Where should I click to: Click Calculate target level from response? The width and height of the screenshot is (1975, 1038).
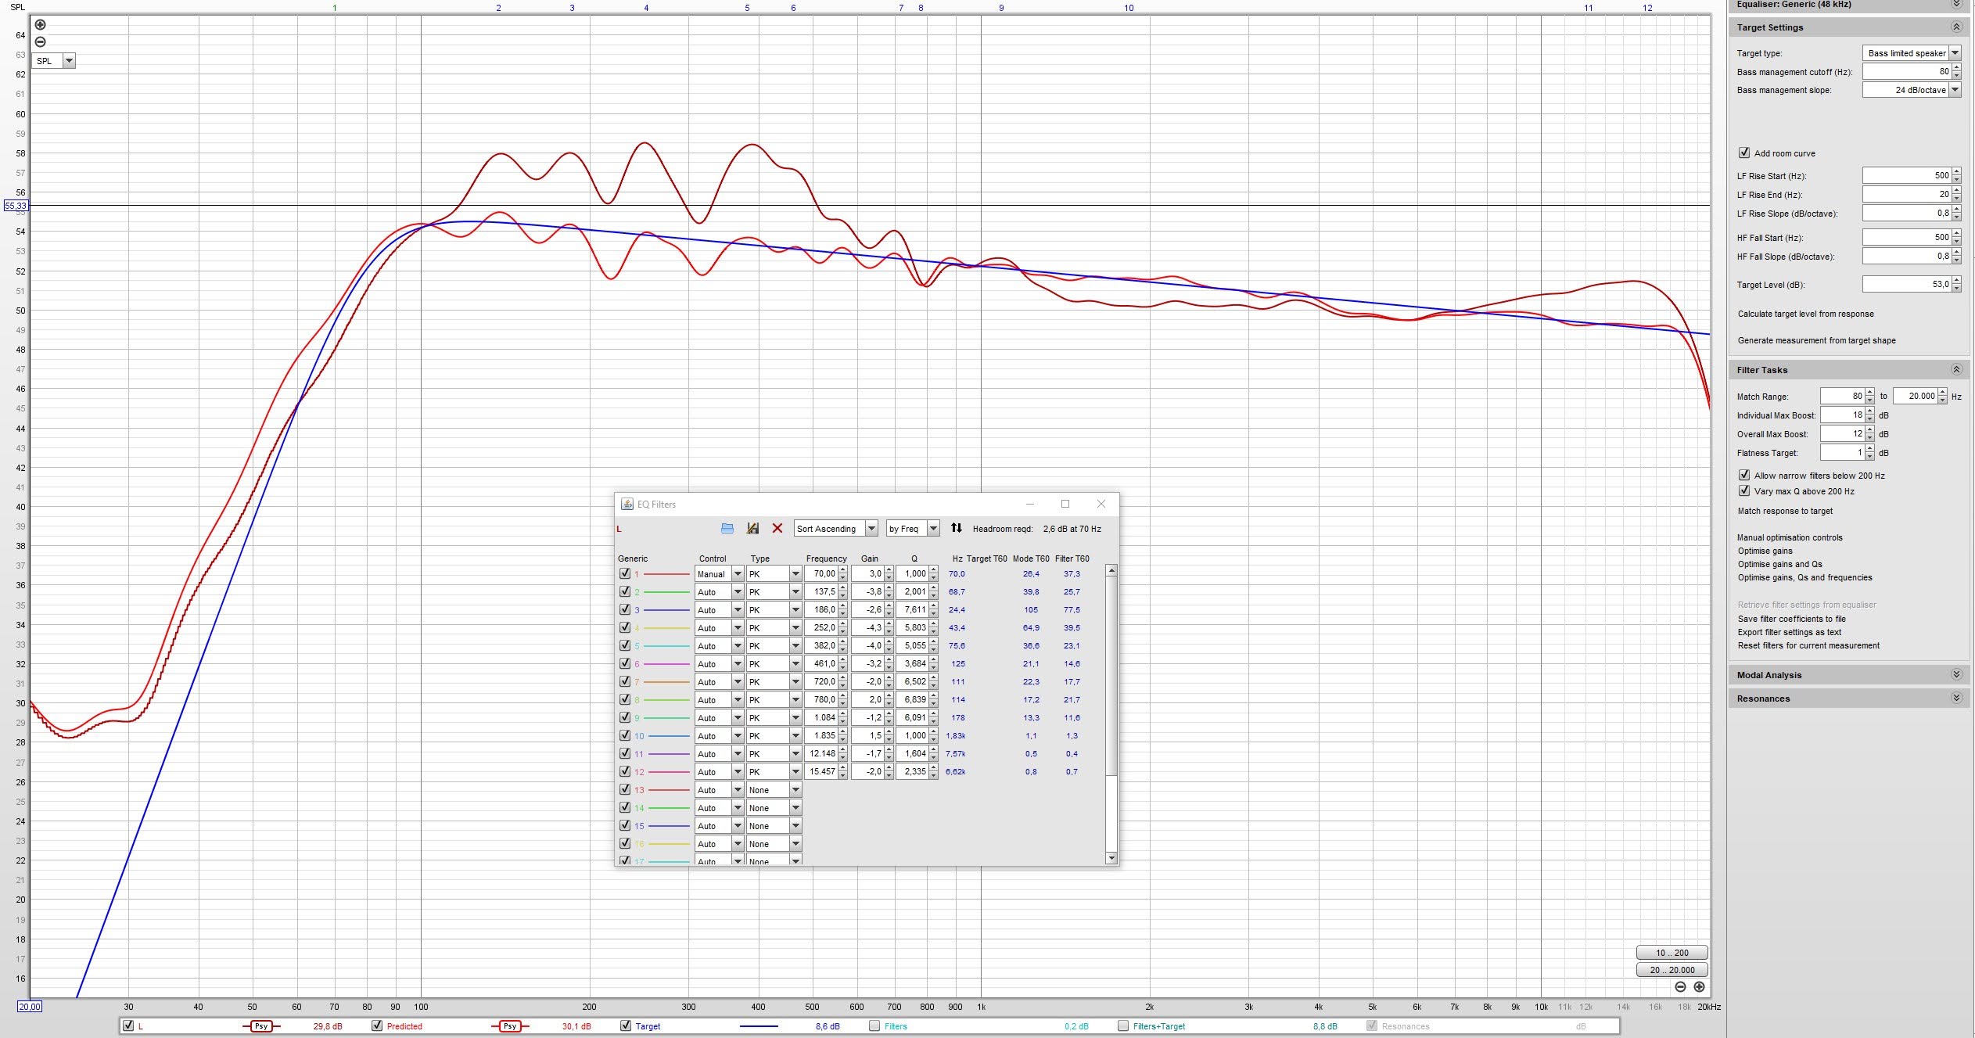[1805, 314]
